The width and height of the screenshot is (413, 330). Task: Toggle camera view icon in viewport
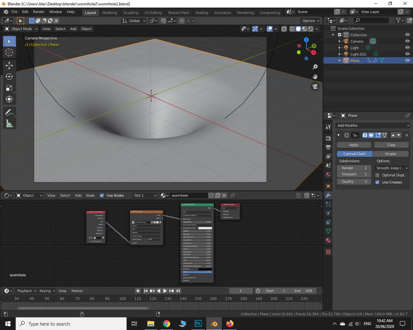click(x=315, y=86)
